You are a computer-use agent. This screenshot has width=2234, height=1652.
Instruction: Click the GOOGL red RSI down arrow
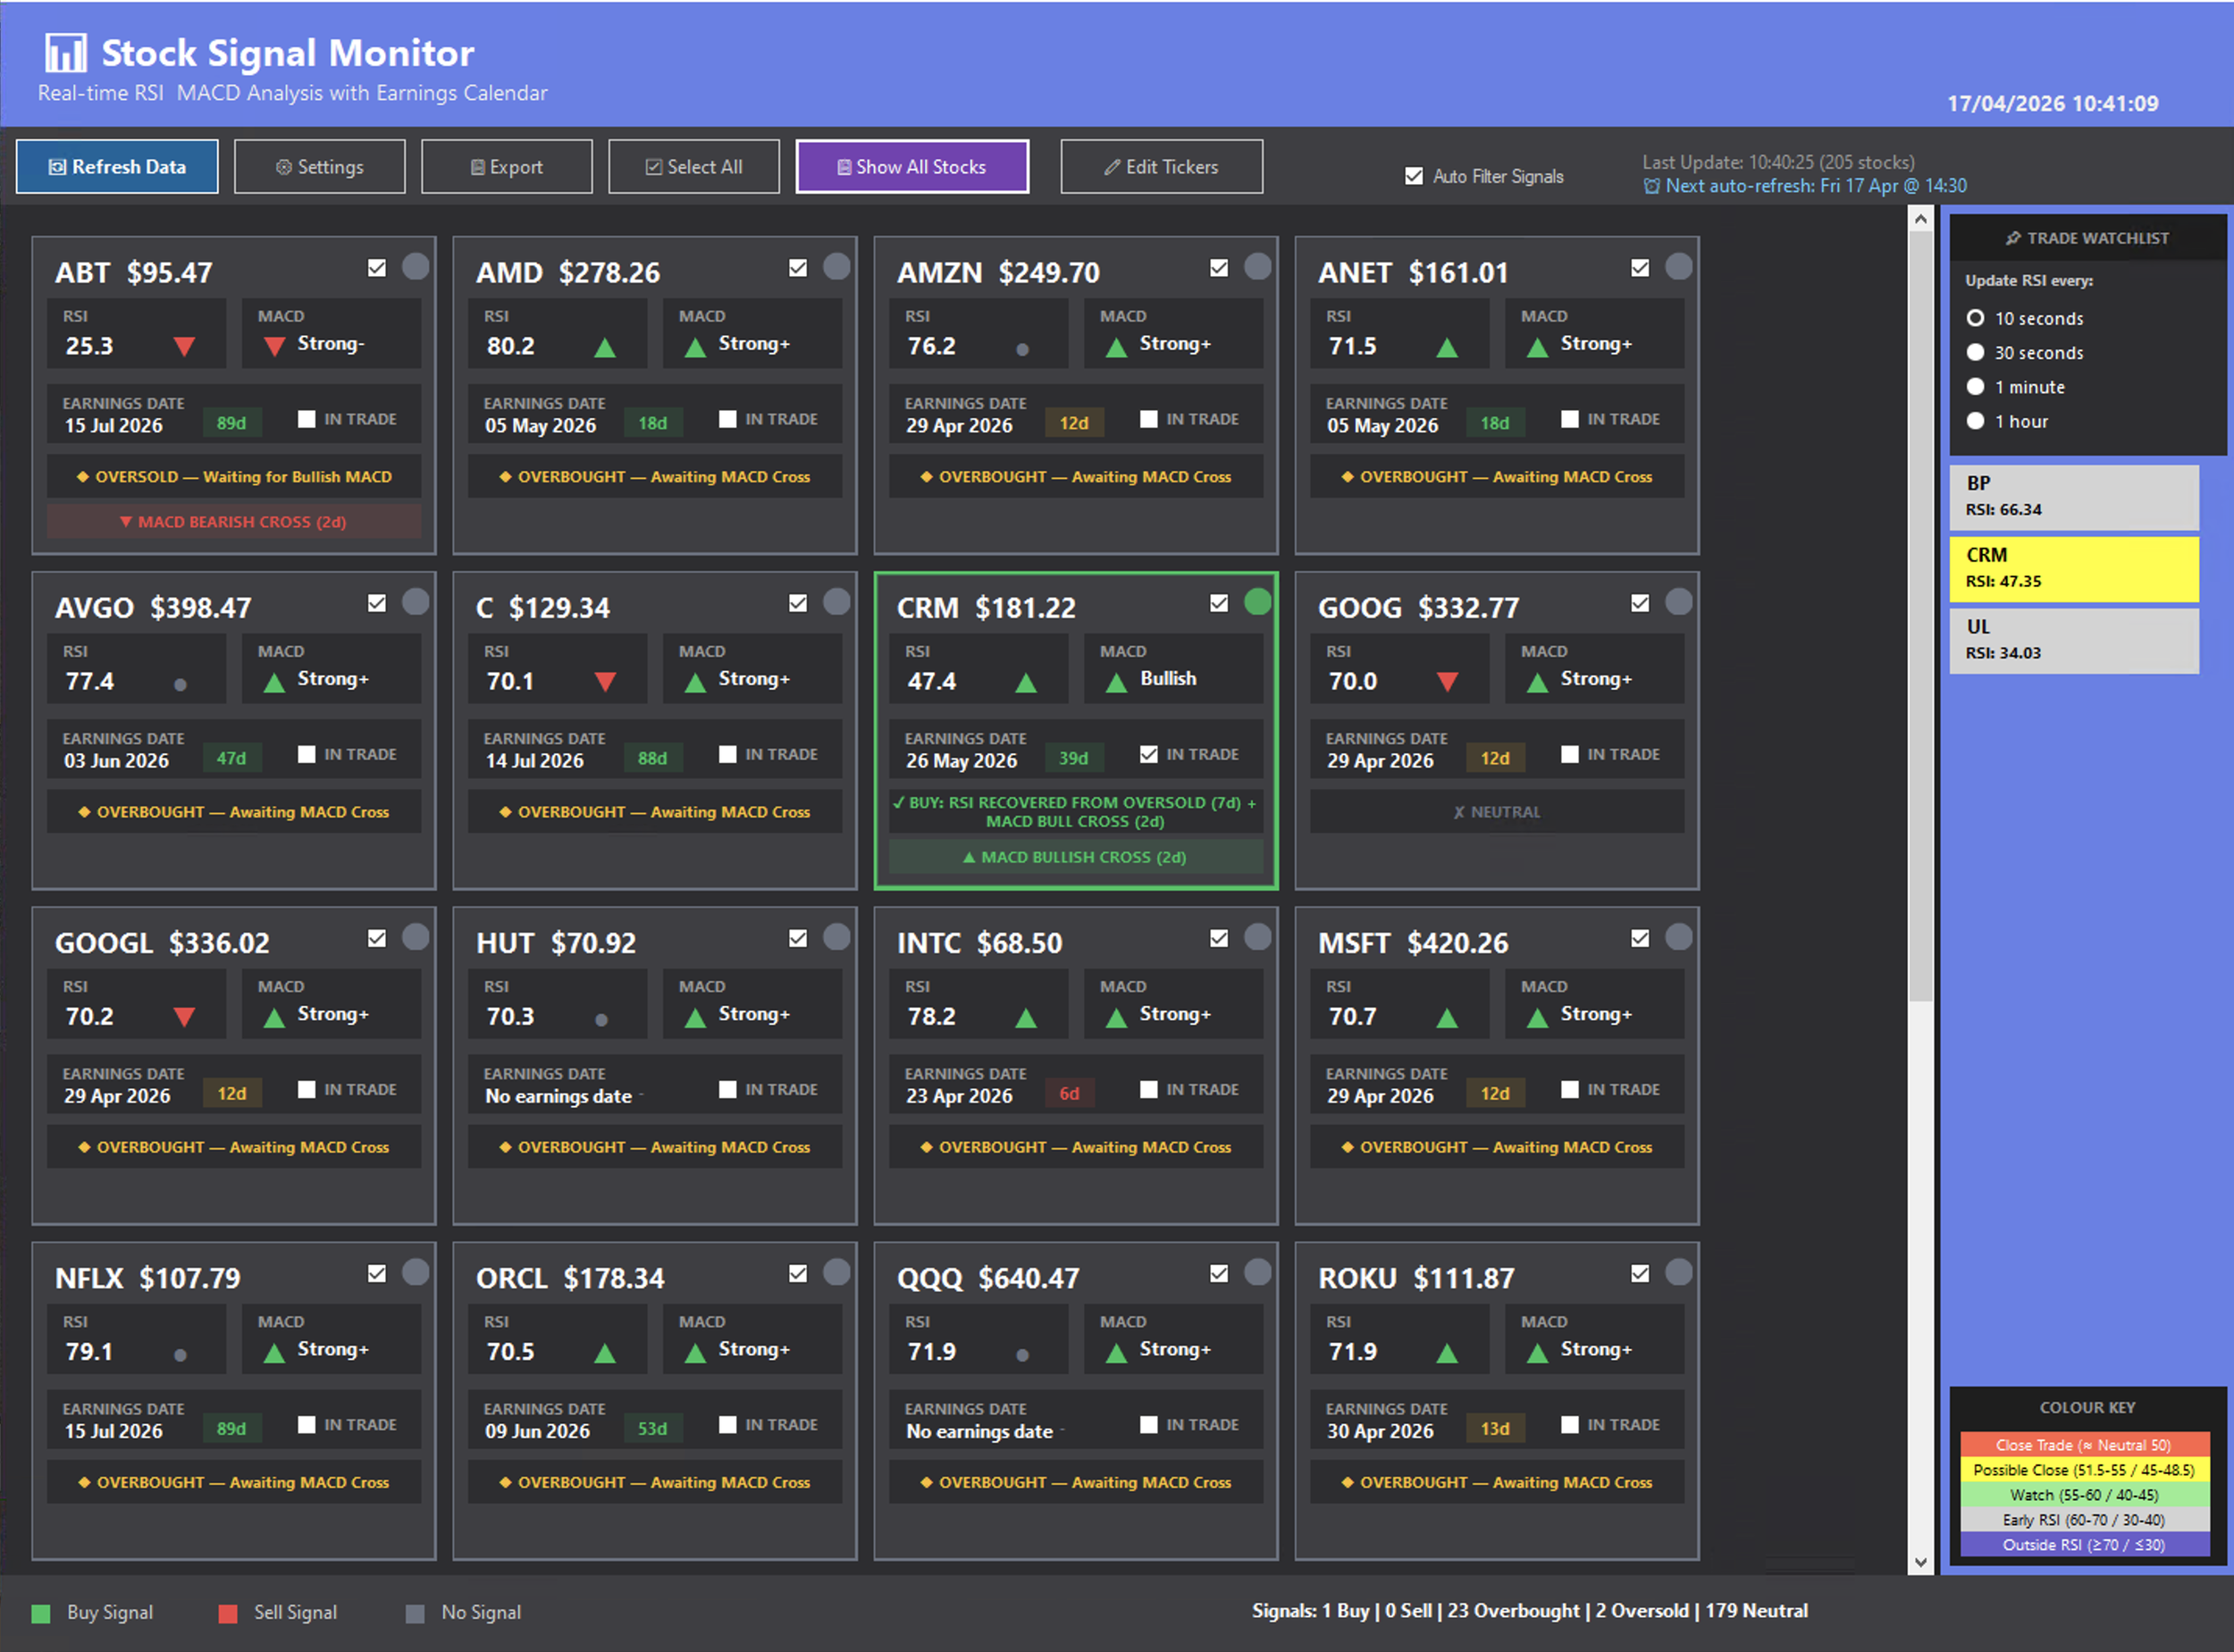pos(184,1017)
